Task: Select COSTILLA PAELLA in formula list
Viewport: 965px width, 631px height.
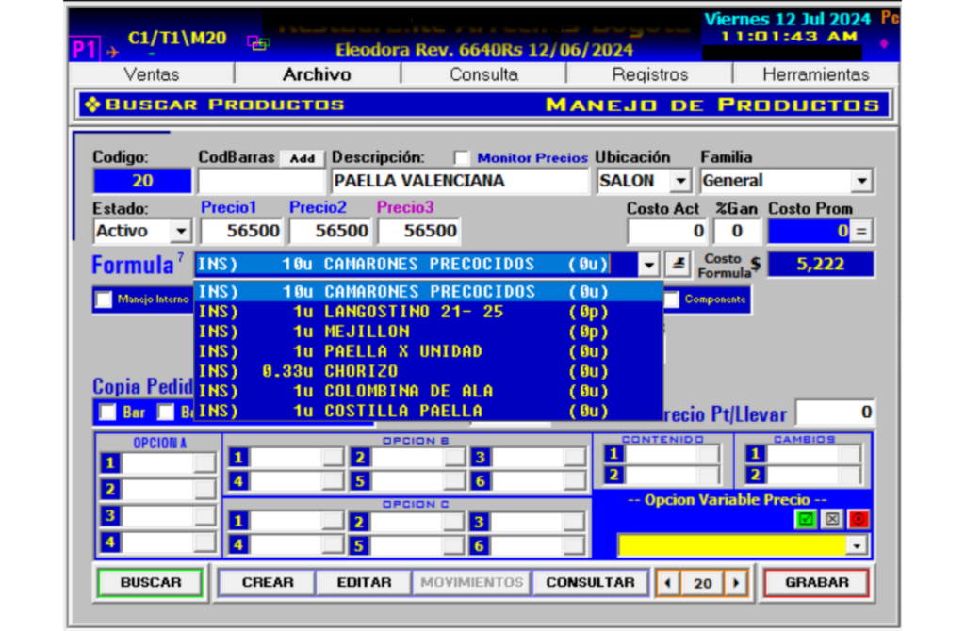Action: click(x=429, y=411)
